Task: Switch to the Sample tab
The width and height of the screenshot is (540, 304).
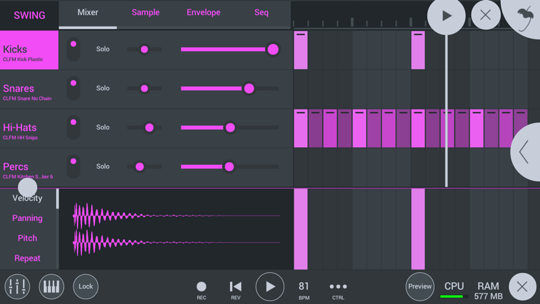Action: [x=145, y=13]
